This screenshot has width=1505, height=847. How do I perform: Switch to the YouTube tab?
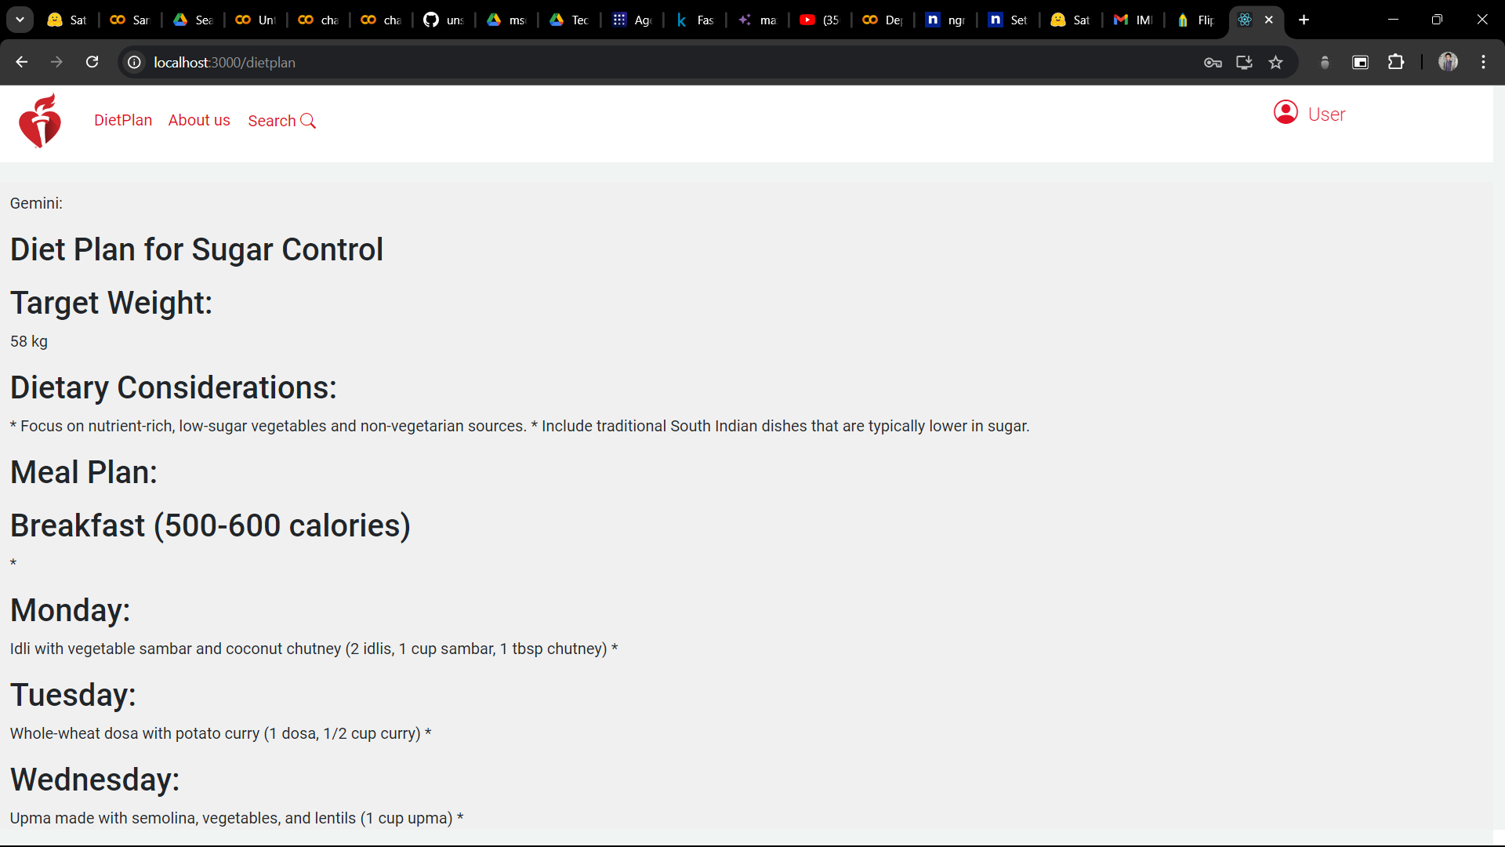(820, 20)
